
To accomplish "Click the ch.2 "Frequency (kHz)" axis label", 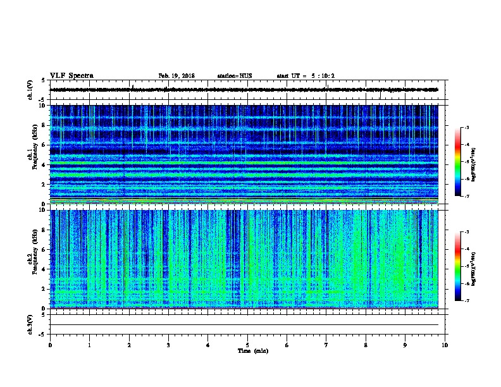I will click(x=35, y=252).
